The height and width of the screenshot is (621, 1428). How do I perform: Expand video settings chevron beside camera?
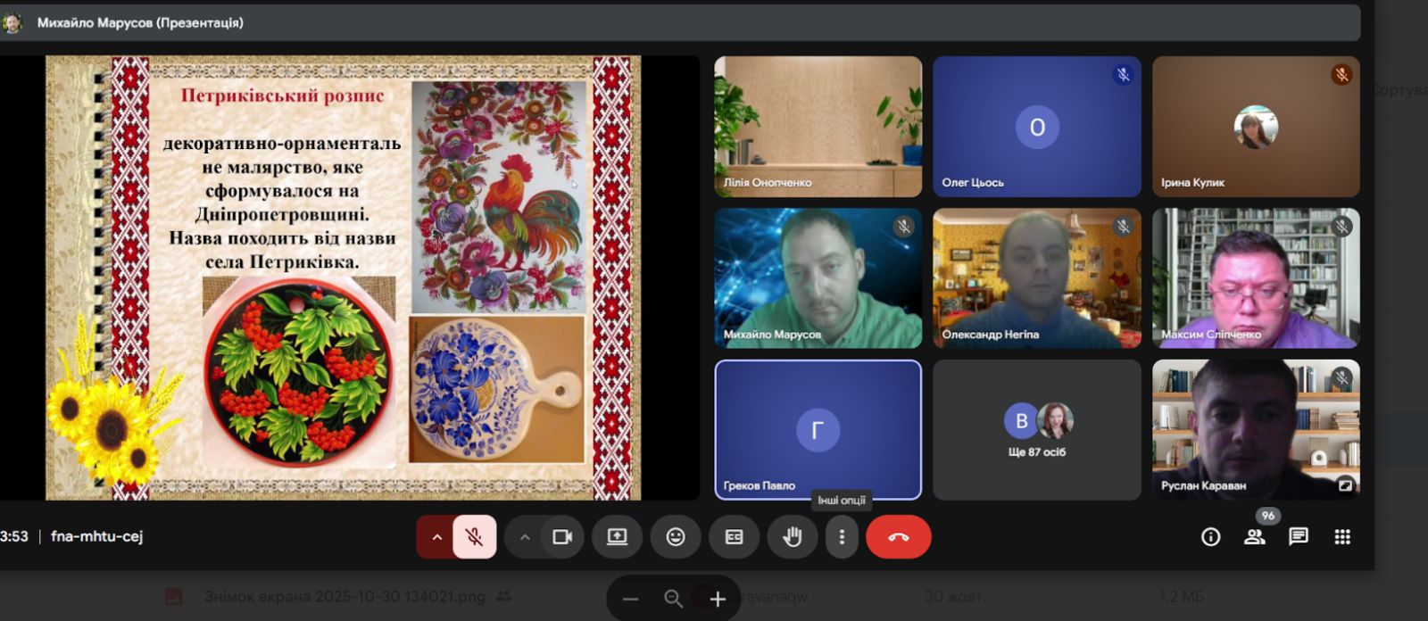click(525, 537)
